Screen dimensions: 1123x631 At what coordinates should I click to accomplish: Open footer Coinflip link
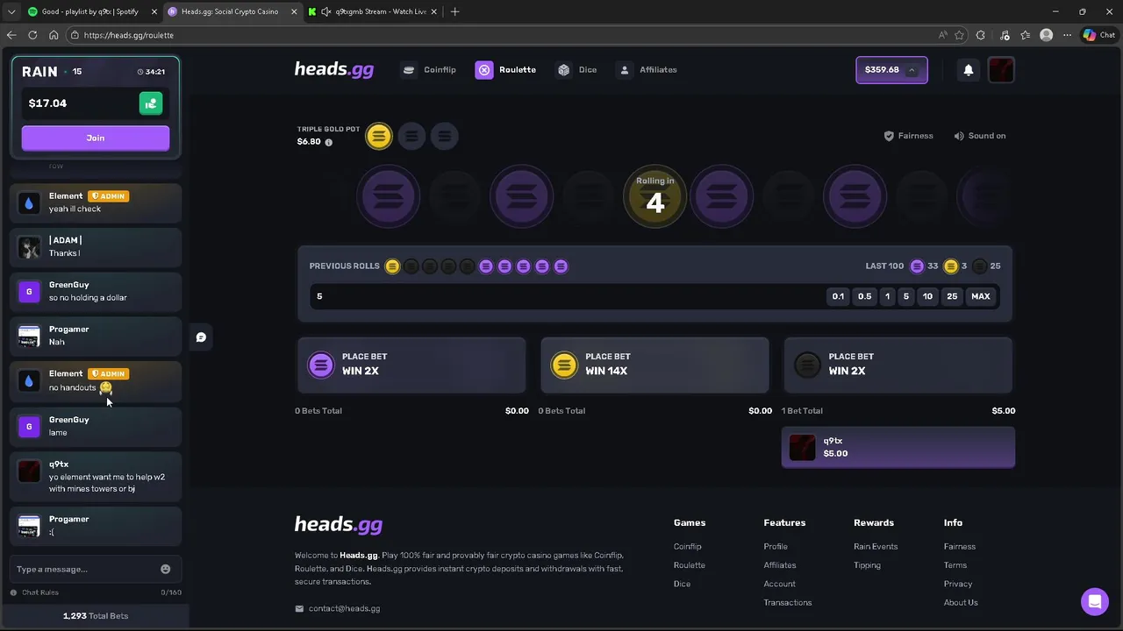click(x=688, y=547)
